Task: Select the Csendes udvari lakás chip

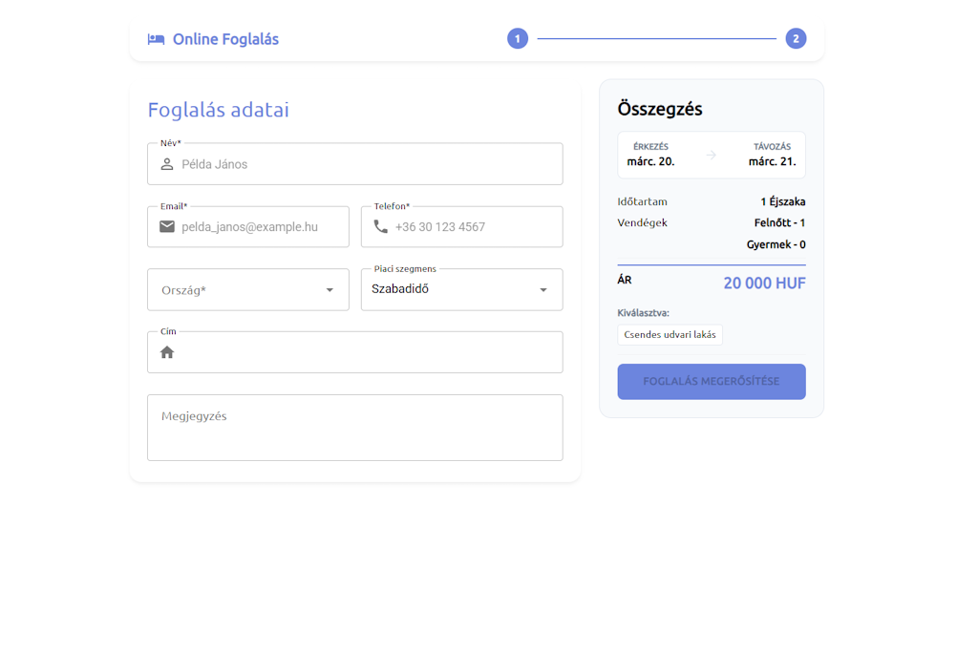Action: pos(670,335)
